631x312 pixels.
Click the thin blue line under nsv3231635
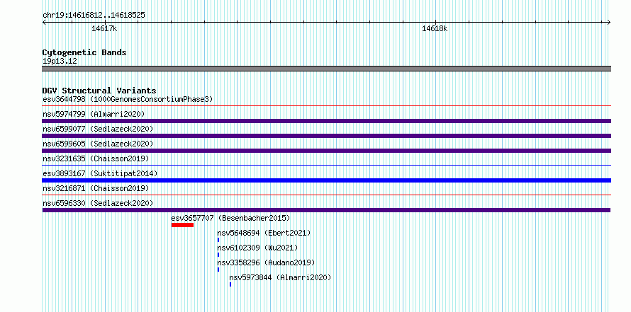[326, 166]
